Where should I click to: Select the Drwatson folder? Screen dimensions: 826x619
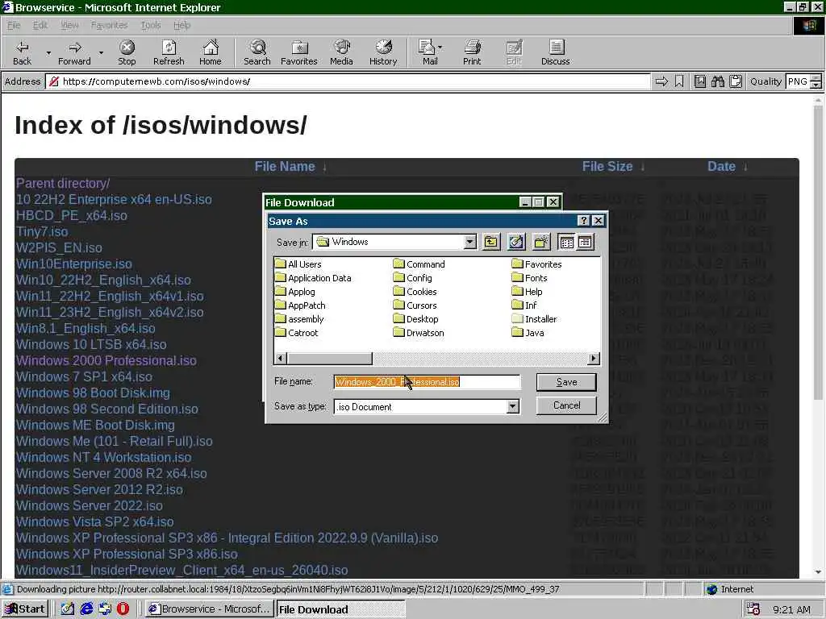(419, 333)
